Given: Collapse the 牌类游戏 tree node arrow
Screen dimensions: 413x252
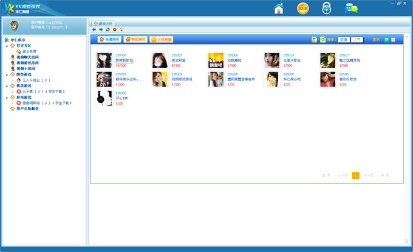Looking at the screenshot, I should 7,75.
